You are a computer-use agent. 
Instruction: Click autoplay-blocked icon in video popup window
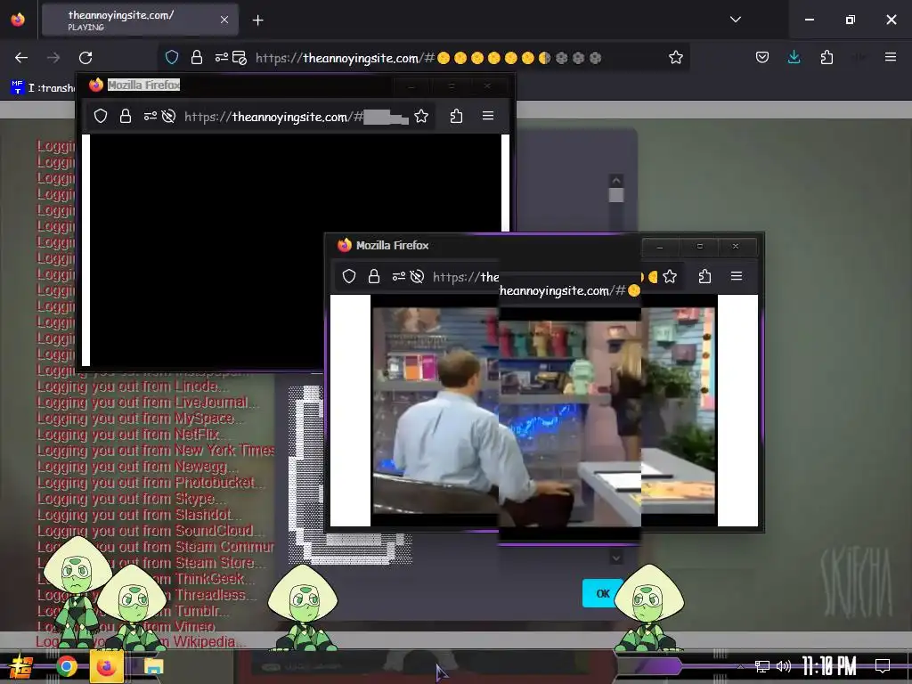pyautogui.click(x=417, y=276)
